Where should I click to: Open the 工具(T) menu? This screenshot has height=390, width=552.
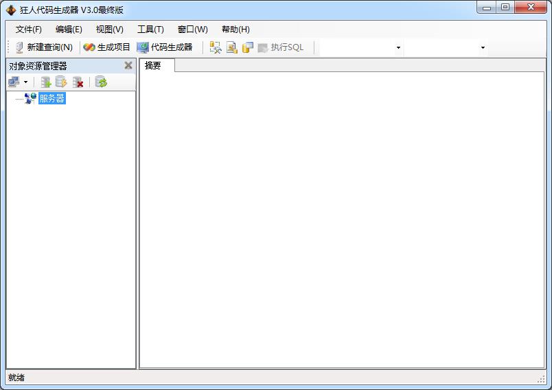150,30
